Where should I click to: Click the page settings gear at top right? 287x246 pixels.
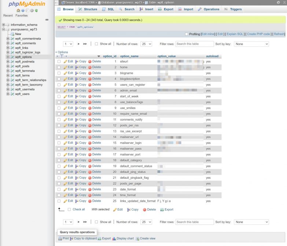[279, 3]
